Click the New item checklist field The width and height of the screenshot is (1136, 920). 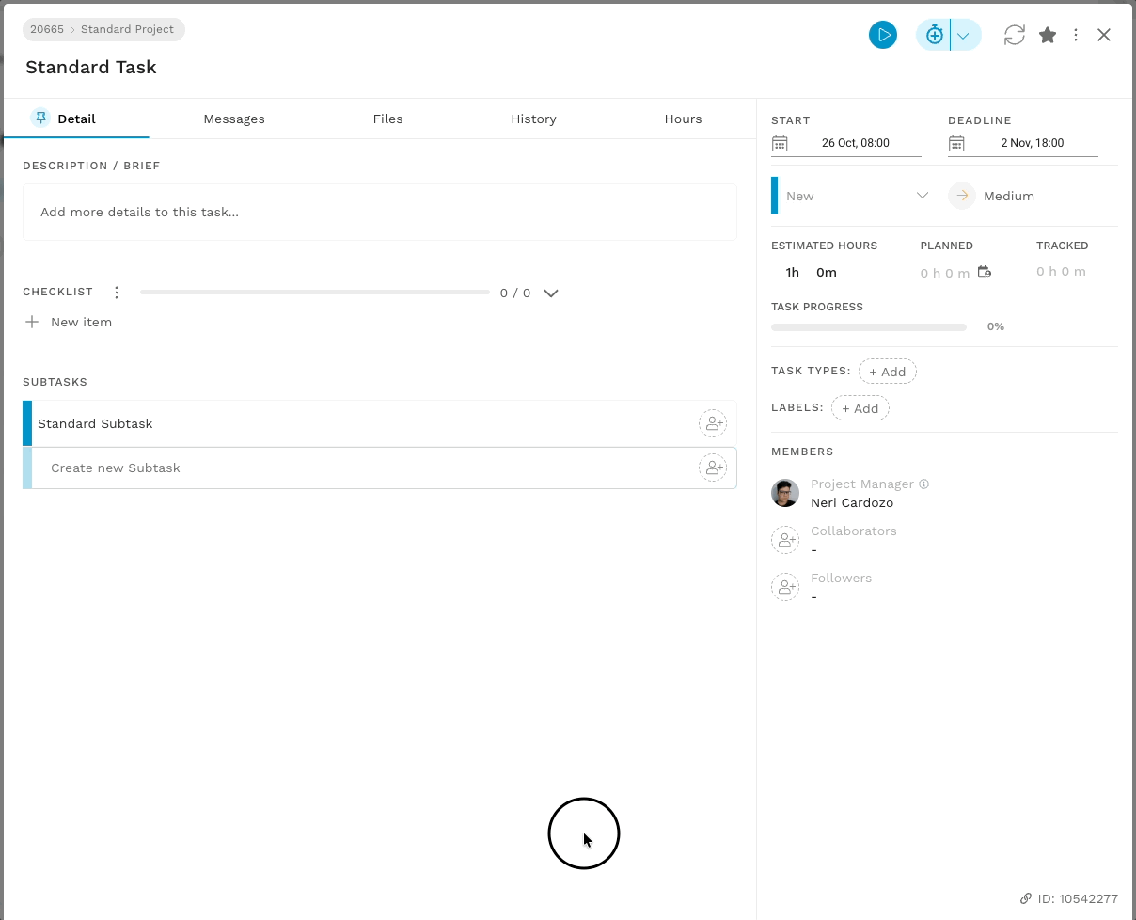click(x=81, y=322)
